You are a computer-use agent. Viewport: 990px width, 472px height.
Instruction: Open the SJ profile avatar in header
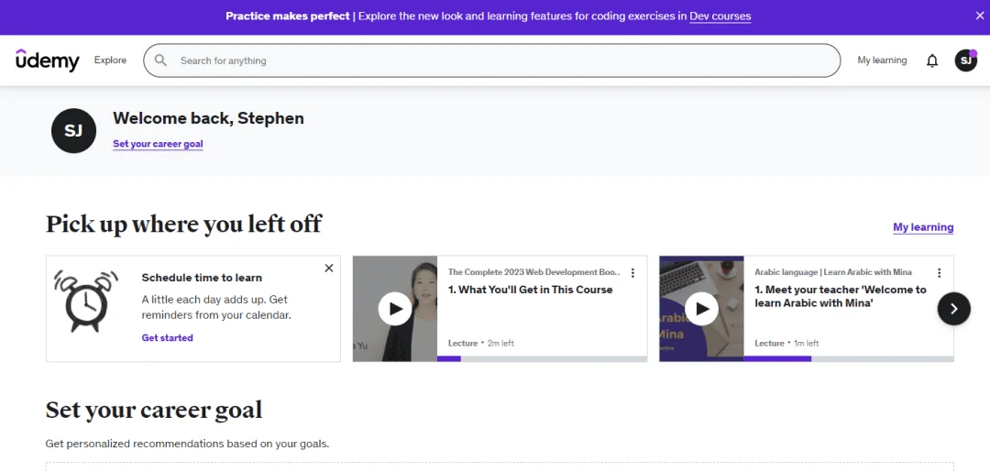pyautogui.click(x=965, y=60)
